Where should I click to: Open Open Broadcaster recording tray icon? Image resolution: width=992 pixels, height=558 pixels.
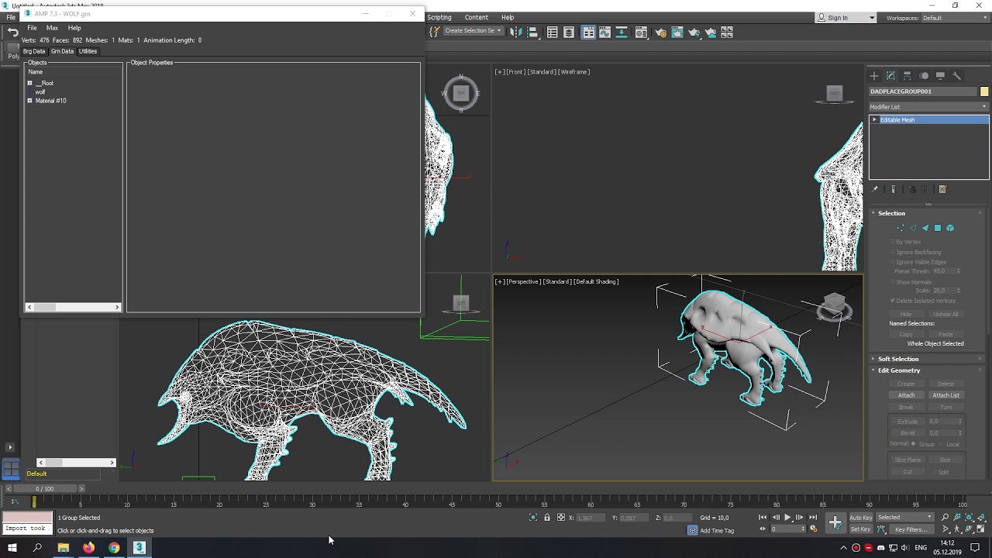(856, 547)
